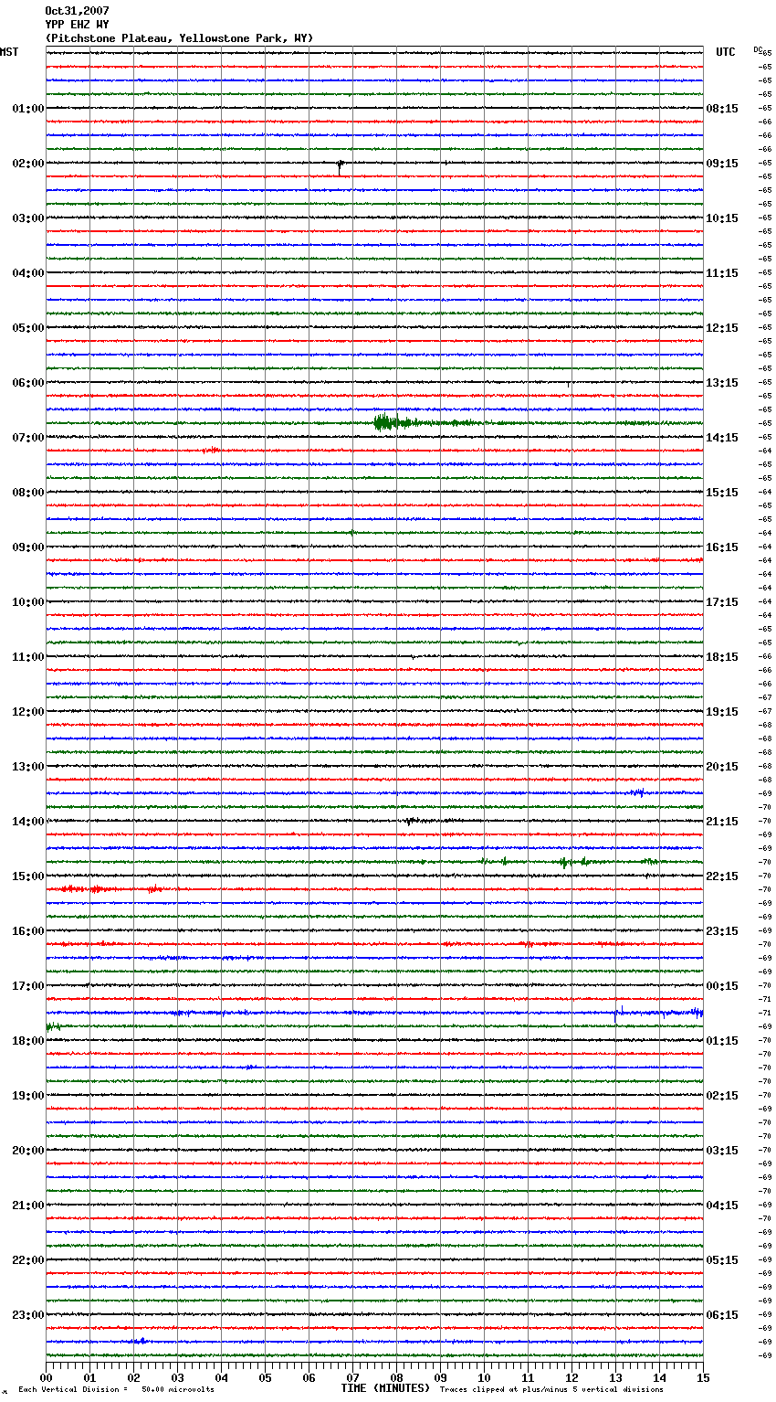Click the "13:15" UTC time label
Image resolution: width=776 pixels, height=1402 pixels.
pos(722,383)
